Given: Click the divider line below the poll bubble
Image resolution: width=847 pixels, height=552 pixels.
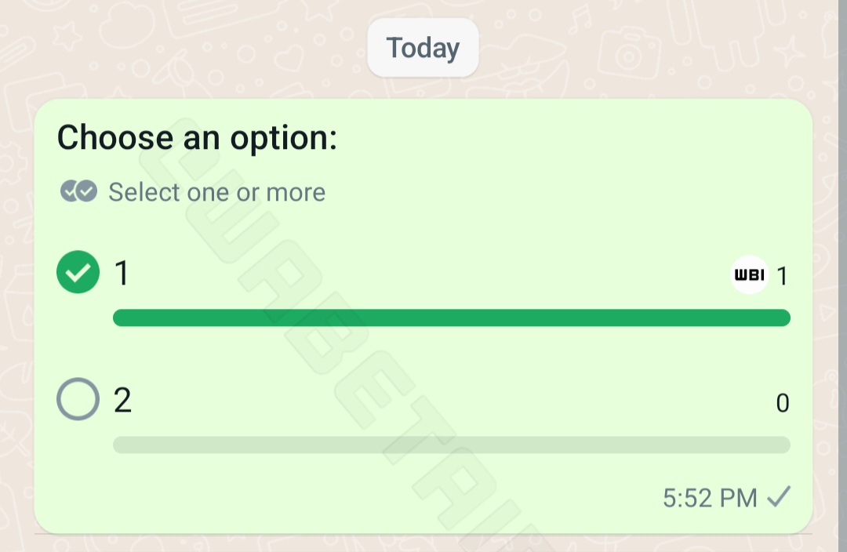Looking at the screenshot, I should pos(423,535).
